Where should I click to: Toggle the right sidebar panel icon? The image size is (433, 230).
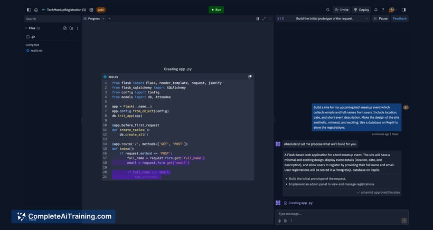404,9
